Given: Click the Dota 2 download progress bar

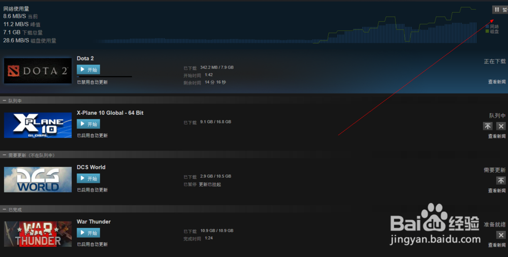Looking at the screenshot, I should click(x=104, y=77).
